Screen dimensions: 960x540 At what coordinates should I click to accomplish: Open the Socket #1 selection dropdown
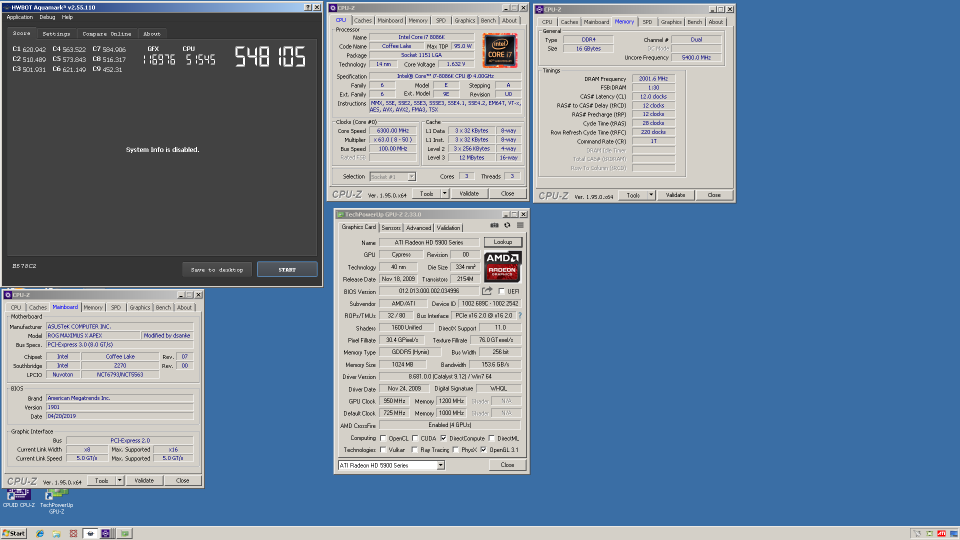tap(411, 176)
